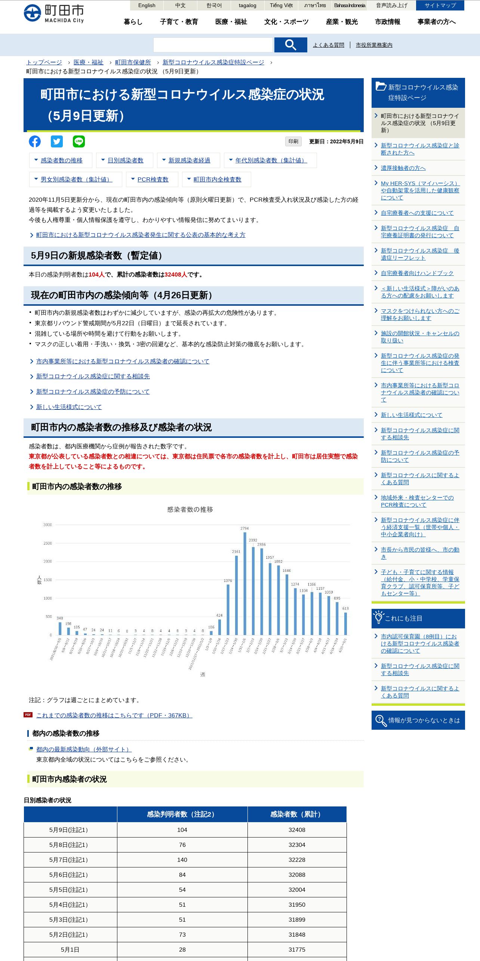Image resolution: width=480 pixels, height=961 pixels.
Task: Open the 文化・スポーツ main menu
Action: (286, 22)
